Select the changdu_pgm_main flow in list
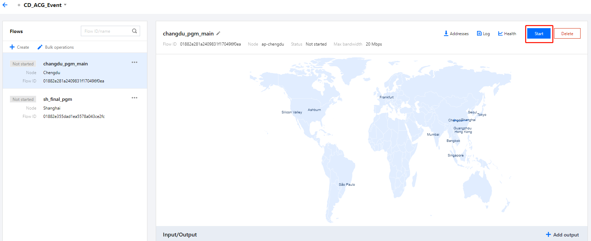The image size is (591, 241). tap(75, 71)
